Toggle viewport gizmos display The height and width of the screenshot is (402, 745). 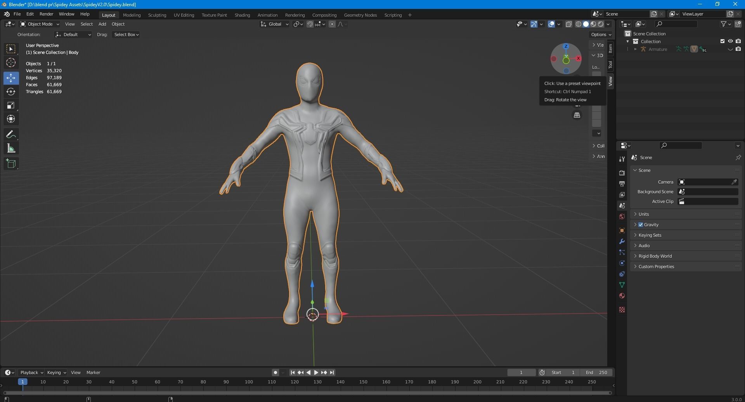click(534, 24)
